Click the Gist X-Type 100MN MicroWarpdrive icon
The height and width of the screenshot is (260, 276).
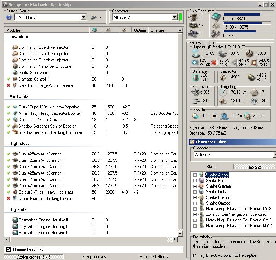point(15,107)
